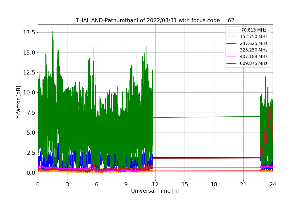This screenshot has height=202, width=303.
Task: Click the Y-factor [dB] axis label
Action: (18, 102)
